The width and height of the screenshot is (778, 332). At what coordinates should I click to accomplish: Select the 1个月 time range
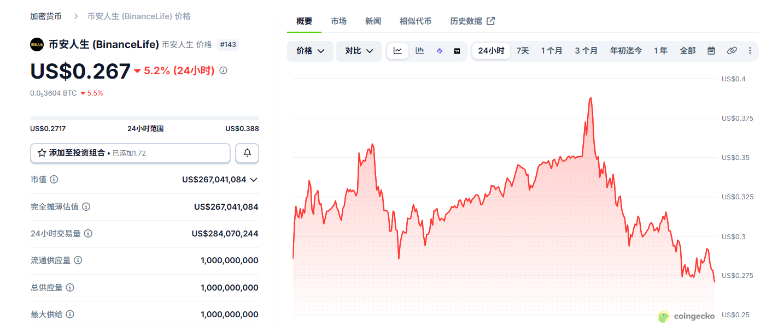click(552, 51)
